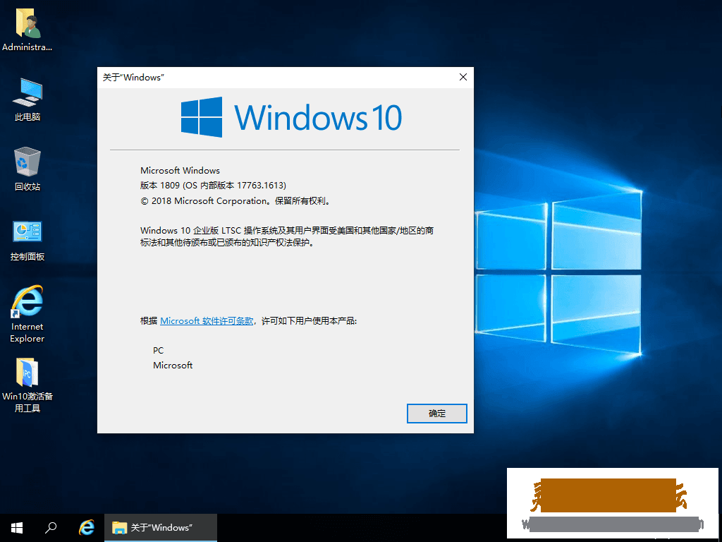Open the Microsoft 软件许可条款 link
The image size is (722, 542).
tap(207, 321)
